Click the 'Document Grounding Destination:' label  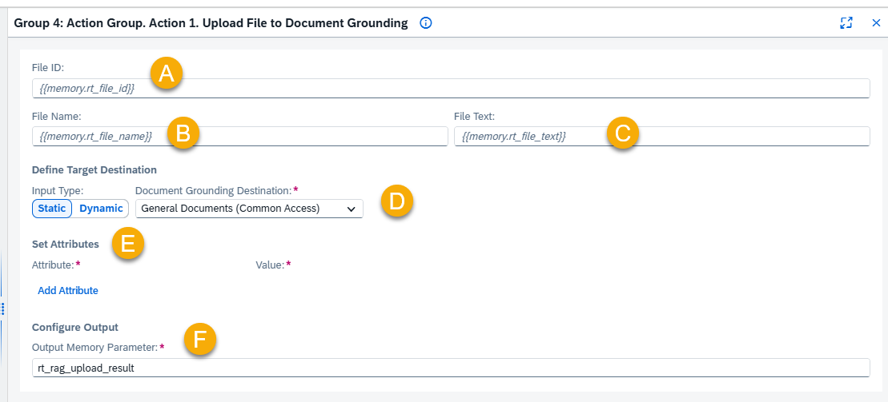(214, 190)
